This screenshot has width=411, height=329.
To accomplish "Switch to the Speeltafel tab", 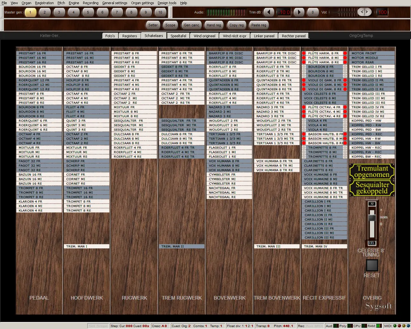I will pos(178,36).
